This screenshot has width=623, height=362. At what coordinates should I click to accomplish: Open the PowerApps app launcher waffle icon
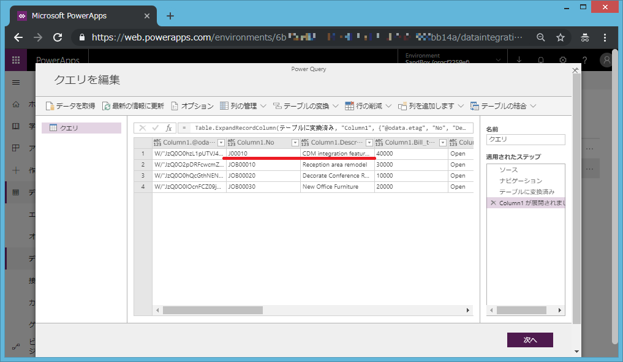tap(16, 60)
